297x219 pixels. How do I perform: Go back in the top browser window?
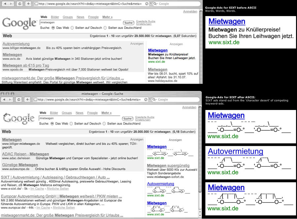pyautogui.click(x=5, y=4)
